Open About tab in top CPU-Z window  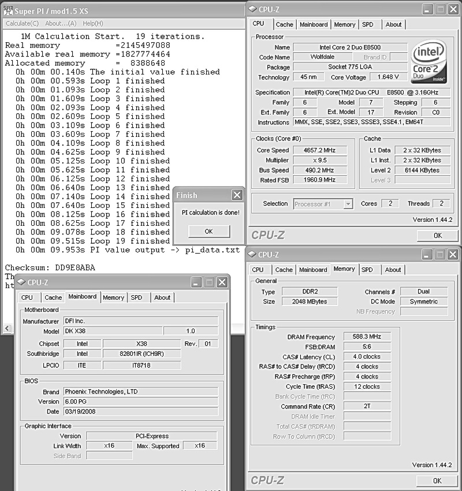[x=393, y=24]
